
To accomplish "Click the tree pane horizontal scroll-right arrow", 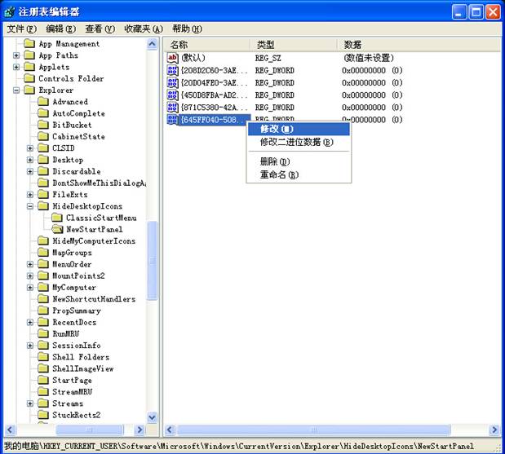I will coord(140,430).
